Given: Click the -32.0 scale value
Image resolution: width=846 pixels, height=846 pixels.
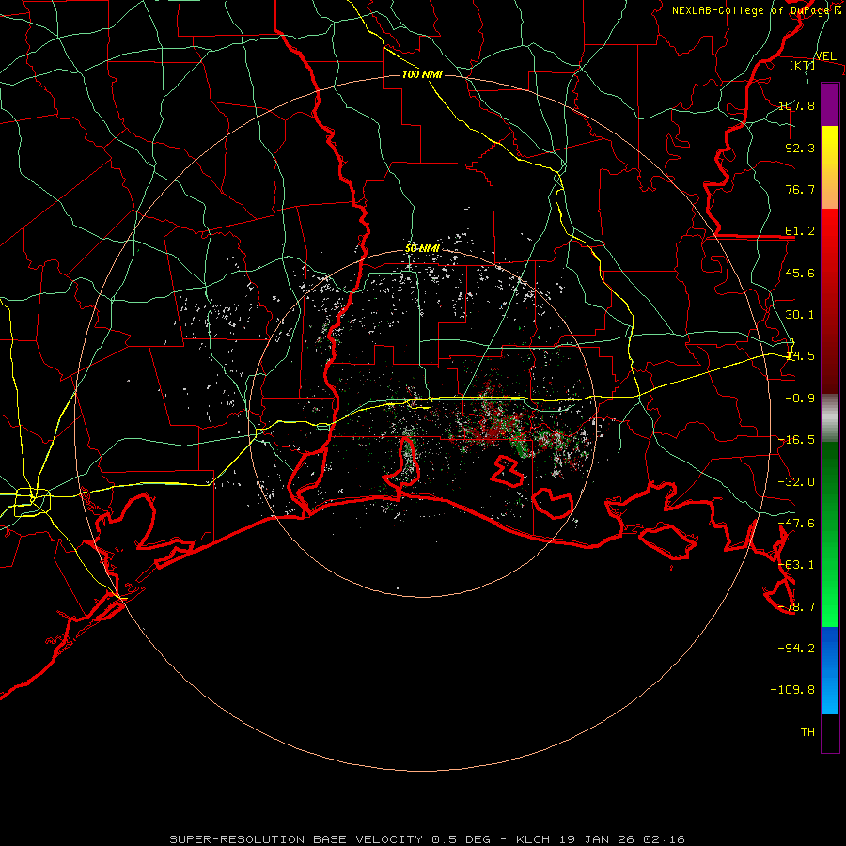Looking at the screenshot, I should point(796,482).
